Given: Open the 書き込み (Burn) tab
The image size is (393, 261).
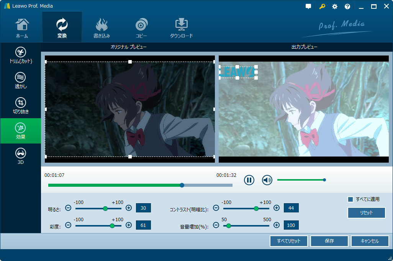Looking at the screenshot, I should tap(102, 28).
